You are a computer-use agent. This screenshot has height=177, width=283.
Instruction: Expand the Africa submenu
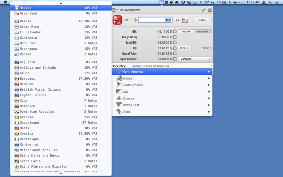pos(162,112)
